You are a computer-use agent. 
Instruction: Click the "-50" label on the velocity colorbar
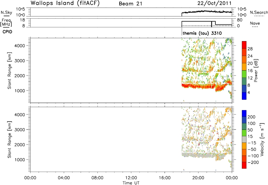(252, 149)
